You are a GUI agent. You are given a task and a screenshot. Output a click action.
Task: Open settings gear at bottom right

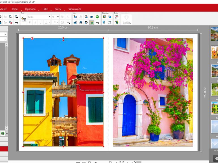216,158
